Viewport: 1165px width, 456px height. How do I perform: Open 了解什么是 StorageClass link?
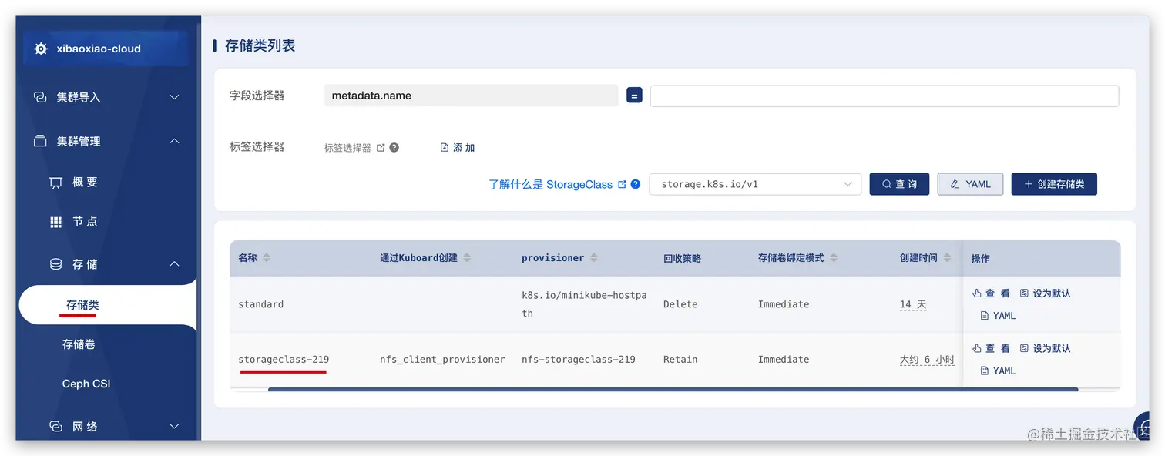coord(550,184)
